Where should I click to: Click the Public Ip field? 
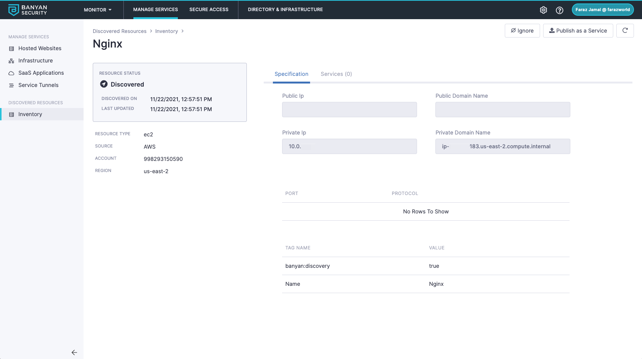(350, 110)
